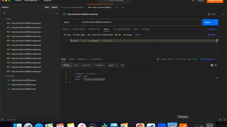Screen dimensions: 227x127
Task: Toggle line wrap icon in response toolbar
Action: (122, 65)
